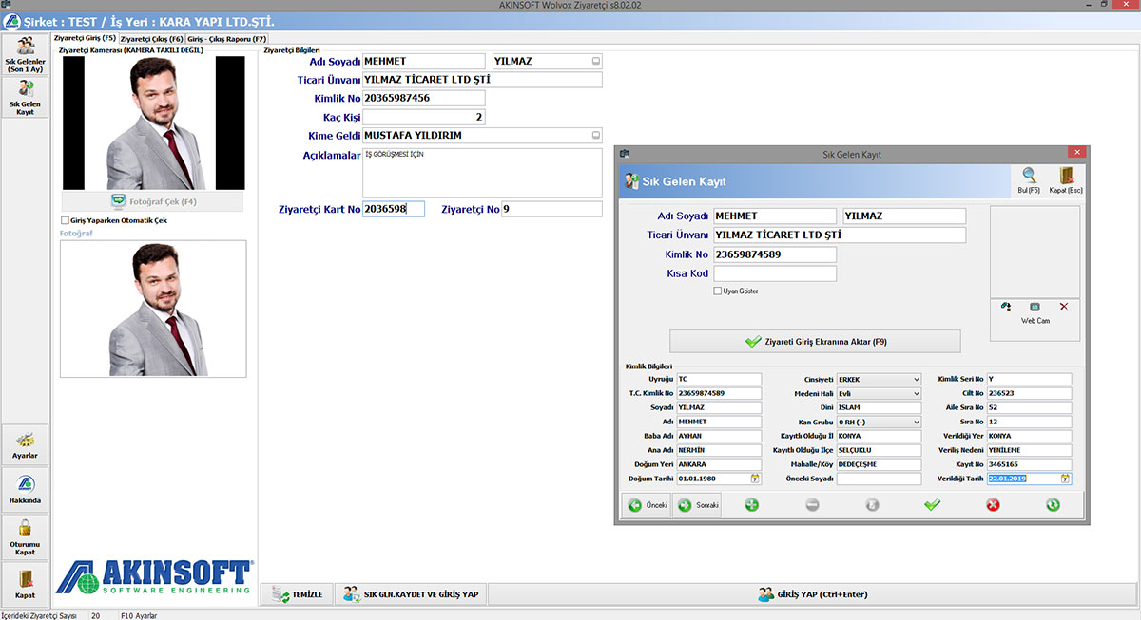Click Ziyareti Giriş Ekranına Aktar (F9) button

(815, 342)
